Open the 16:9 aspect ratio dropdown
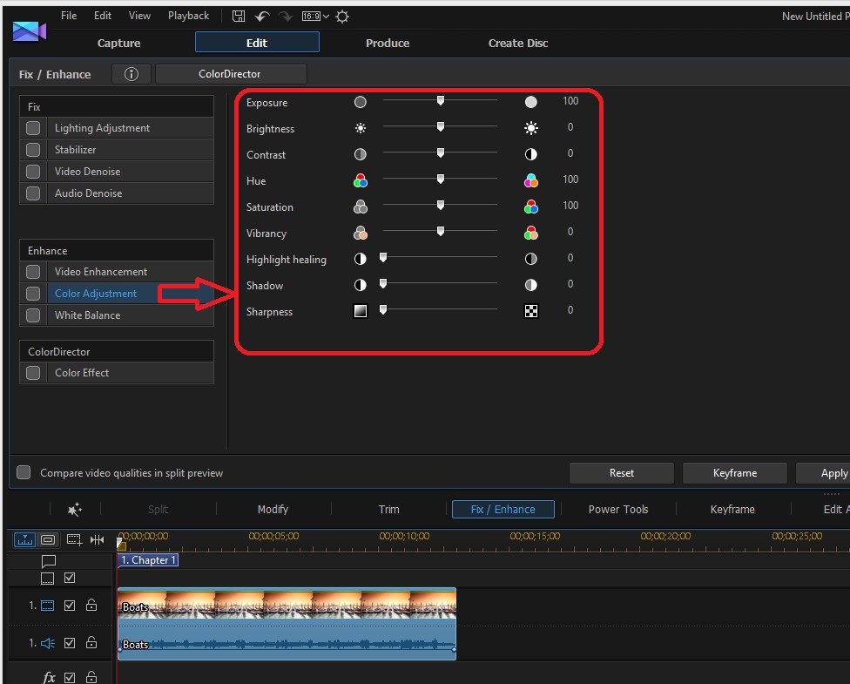This screenshot has width=850, height=684. 314,17
